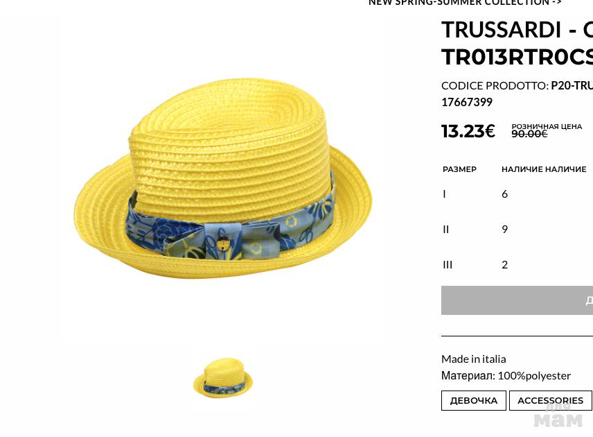Click the ДЕВОЧКА tag button
This screenshot has height=437, width=593.
[x=473, y=400]
